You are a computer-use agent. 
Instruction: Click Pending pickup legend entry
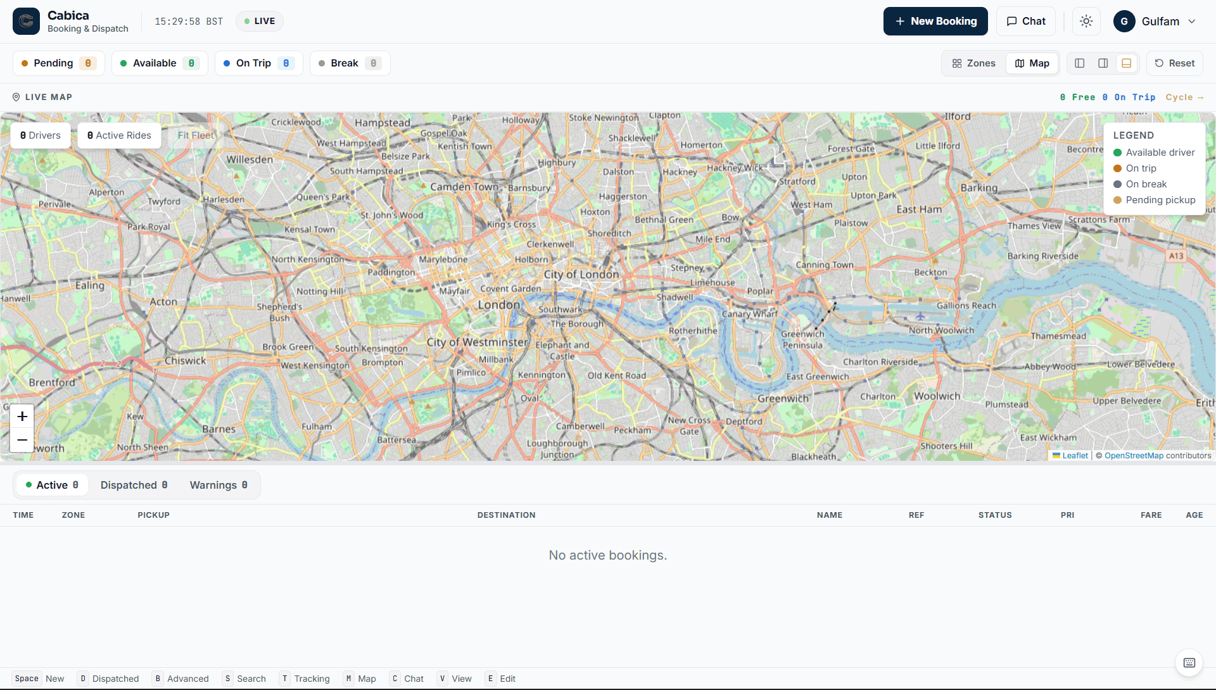coord(1155,200)
